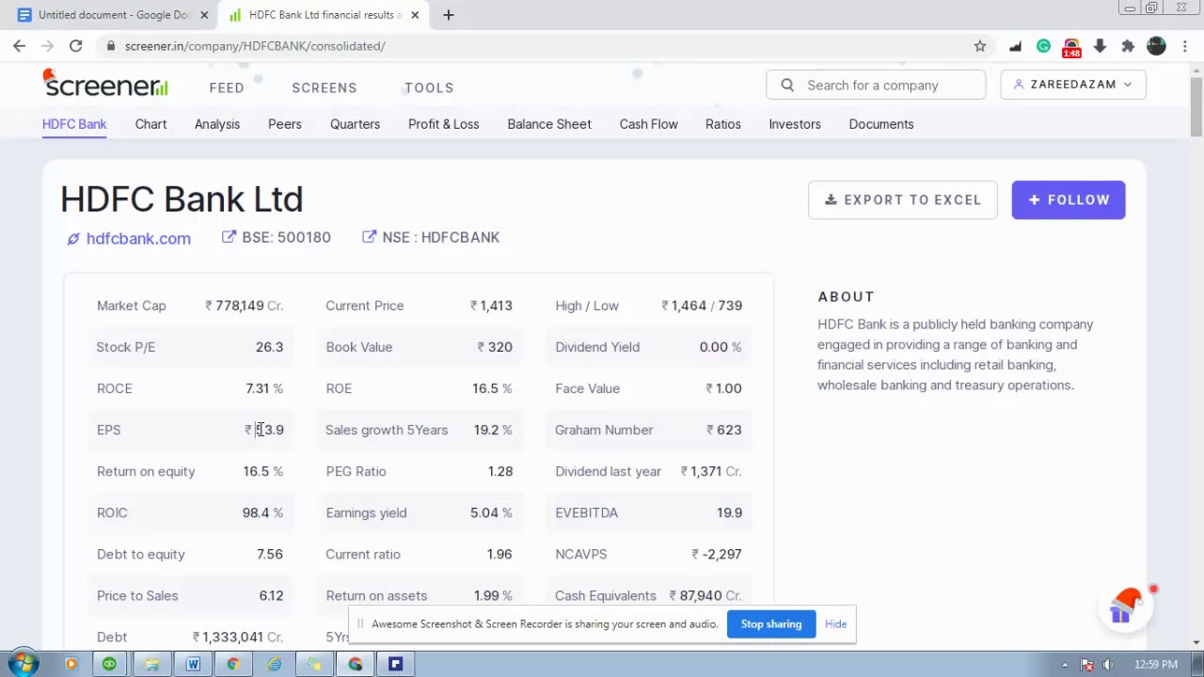The height and width of the screenshot is (677, 1204).
Task: Expand the ZAREEDAZAM account dropdown
Action: pos(1072,85)
